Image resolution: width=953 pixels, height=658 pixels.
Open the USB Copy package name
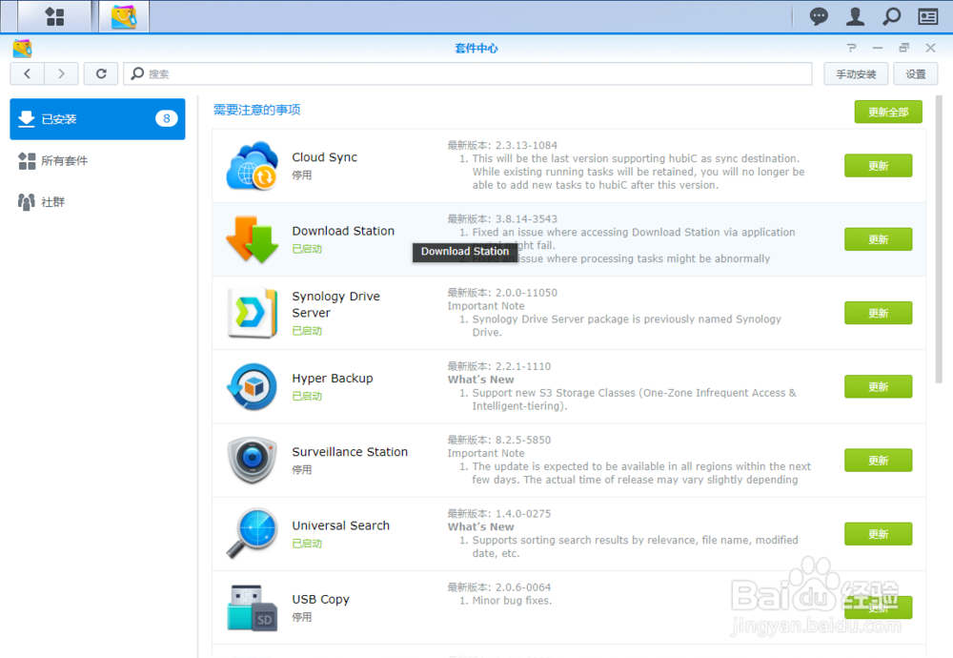tap(321, 599)
